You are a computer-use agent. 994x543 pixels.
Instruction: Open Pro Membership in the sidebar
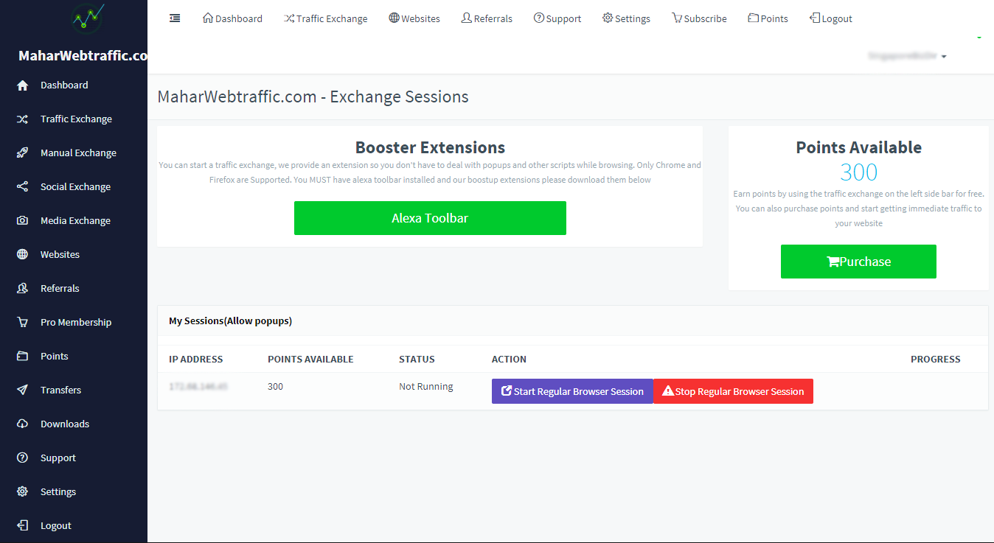76,323
